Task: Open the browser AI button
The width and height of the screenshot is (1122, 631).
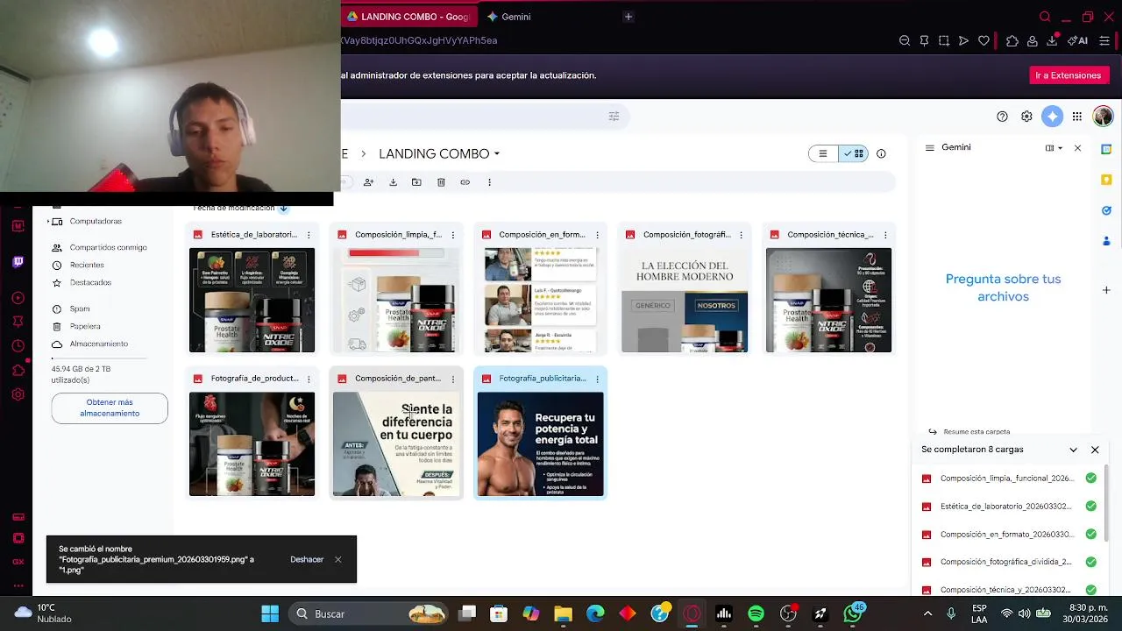Action: tap(1077, 40)
